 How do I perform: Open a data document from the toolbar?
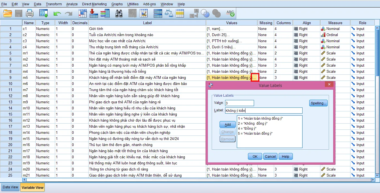click(x=7, y=13)
